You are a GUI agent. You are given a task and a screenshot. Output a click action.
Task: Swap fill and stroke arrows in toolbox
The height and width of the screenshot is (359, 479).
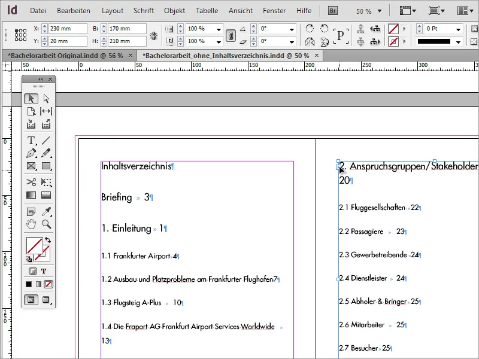click(x=47, y=240)
